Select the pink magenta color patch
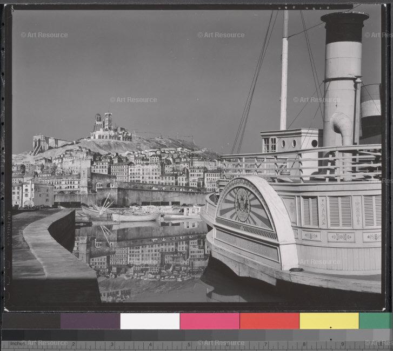The width and height of the screenshot is (393, 351). [x=210, y=321]
